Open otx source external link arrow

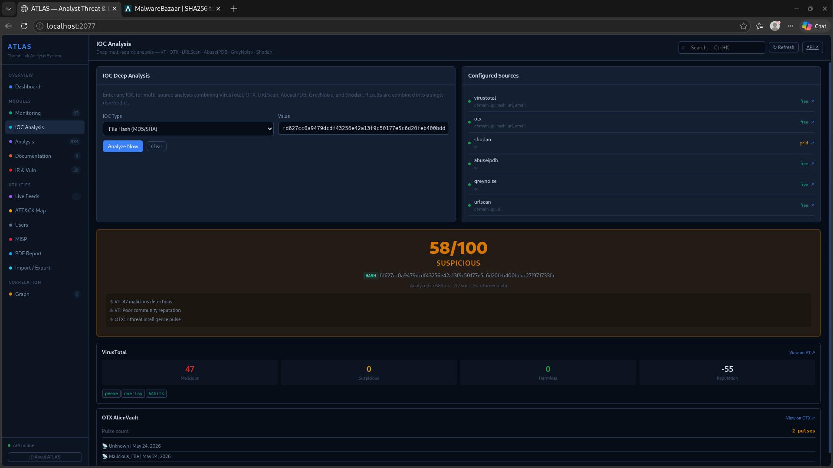click(x=813, y=122)
